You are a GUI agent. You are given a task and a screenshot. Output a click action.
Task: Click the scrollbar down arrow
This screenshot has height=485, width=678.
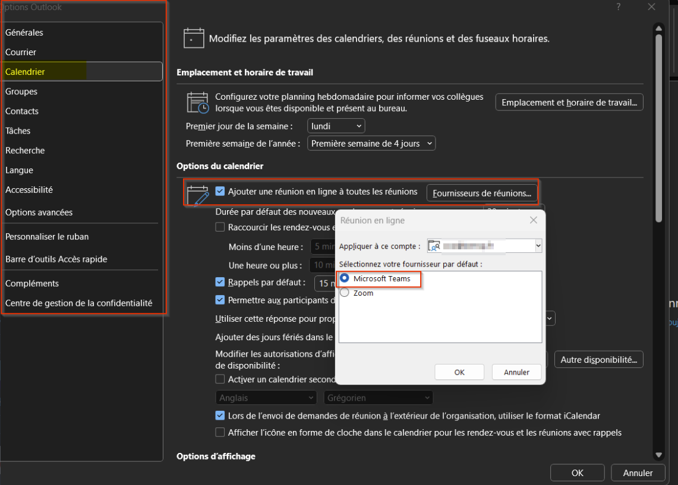click(x=658, y=454)
